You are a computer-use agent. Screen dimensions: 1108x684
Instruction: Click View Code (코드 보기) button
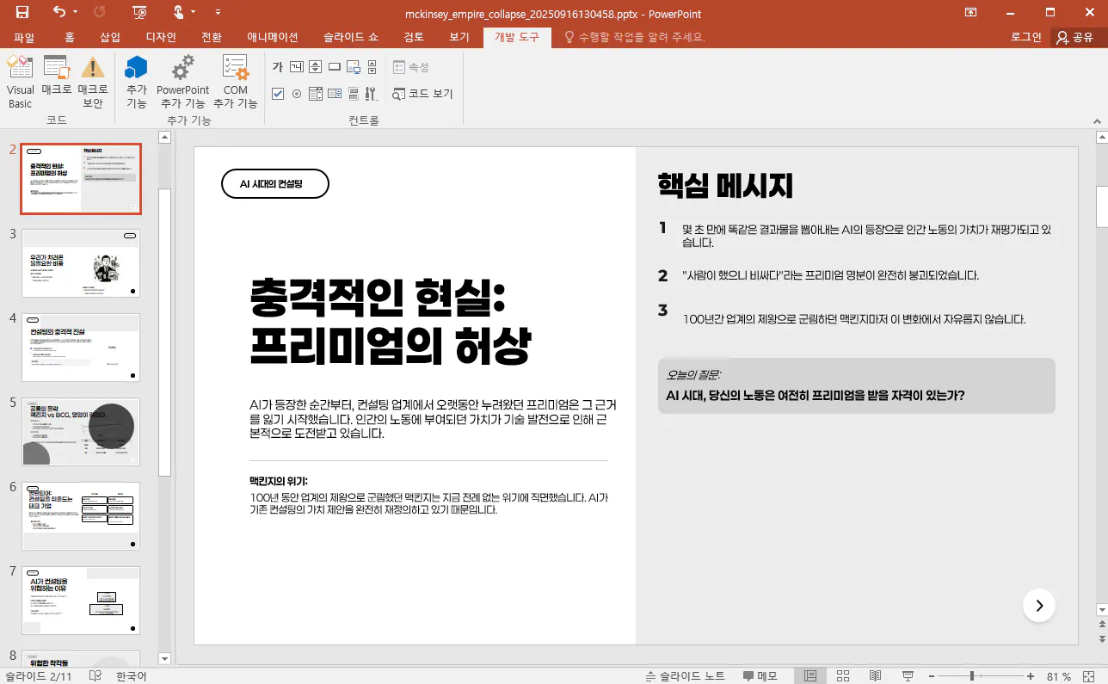(x=422, y=94)
